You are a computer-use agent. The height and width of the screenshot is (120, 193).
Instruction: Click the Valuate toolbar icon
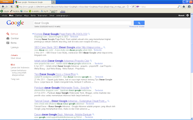pyautogui.click(x=2, y=11)
